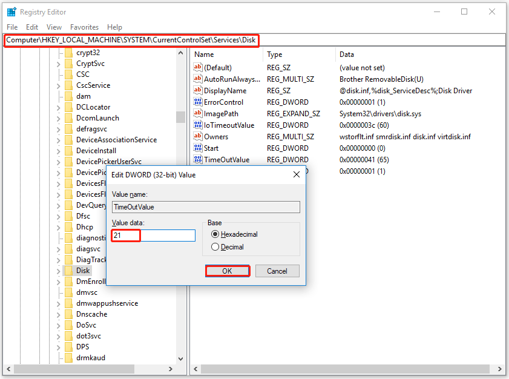This screenshot has height=379, width=509.
Task: Select the Decimal base radio button
Action: (x=215, y=247)
